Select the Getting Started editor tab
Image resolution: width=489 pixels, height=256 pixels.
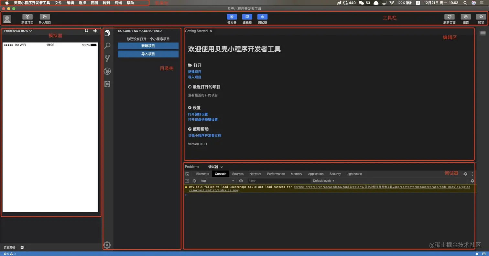coord(196,31)
